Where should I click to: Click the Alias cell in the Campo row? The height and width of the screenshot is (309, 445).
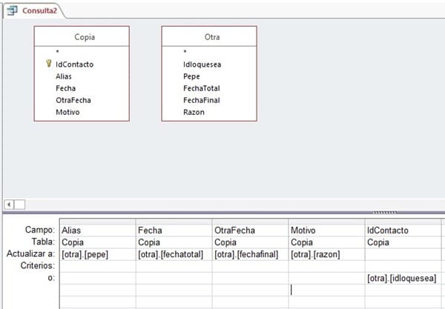(x=96, y=230)
